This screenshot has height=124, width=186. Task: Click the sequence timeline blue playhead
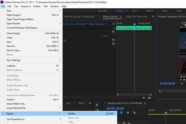[166, 113]
